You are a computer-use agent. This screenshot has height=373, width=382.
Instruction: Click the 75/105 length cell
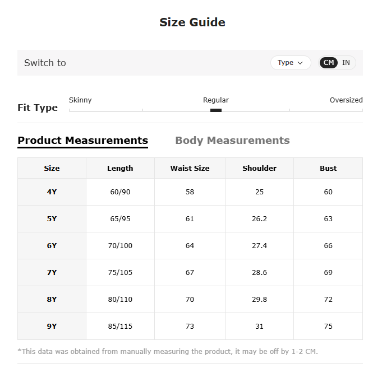(x=120, y=273)
